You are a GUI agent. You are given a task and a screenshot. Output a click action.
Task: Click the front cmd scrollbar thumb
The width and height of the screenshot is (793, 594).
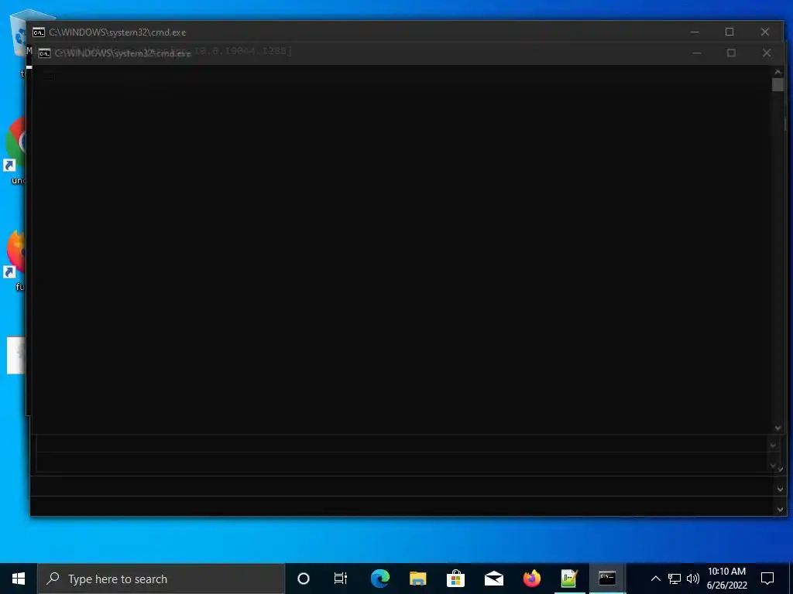(x=778, y=85)
